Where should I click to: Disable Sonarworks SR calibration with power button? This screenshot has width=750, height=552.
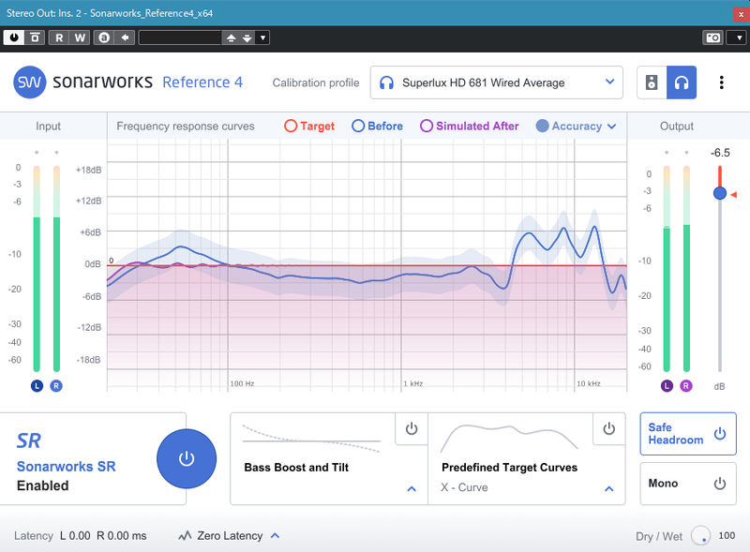coord(187,458)
